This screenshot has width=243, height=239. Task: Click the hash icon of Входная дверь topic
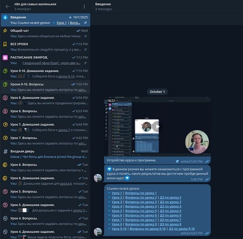(5, 151)
